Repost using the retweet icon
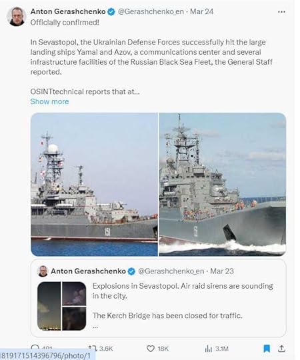The height and width of the screenshot is (360, 300). click(93, 349)
